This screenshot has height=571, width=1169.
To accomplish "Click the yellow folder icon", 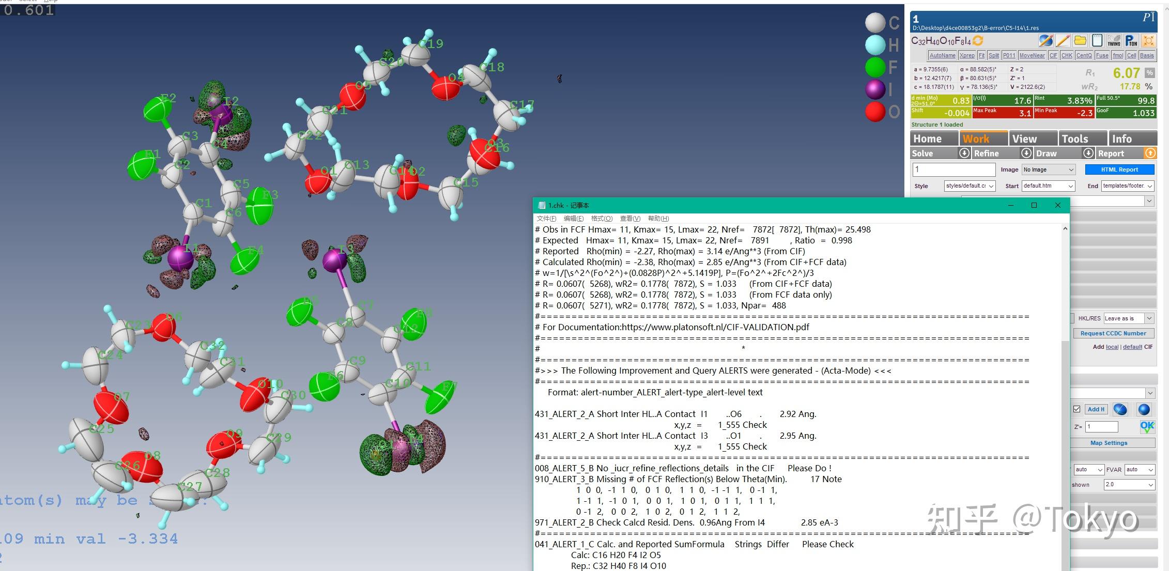I will pyautogui.click(x=1080, y=41).
